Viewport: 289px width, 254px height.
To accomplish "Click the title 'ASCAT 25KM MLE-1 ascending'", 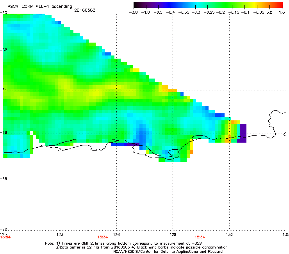I will 40,7.
